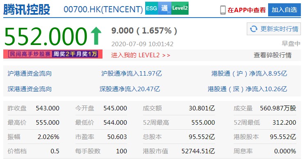
Task: Click the Level2 green badge
Action: (x=180, y=8)
